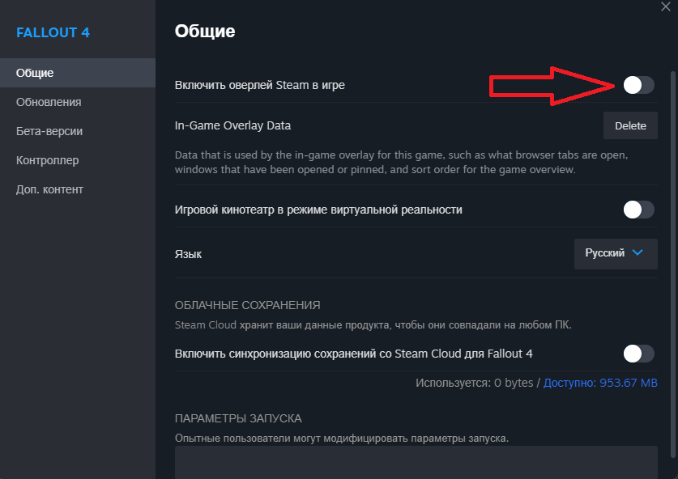Screen dimensions: 678x479
Task: Switch to the Общие tab
Action: [35, 73]
